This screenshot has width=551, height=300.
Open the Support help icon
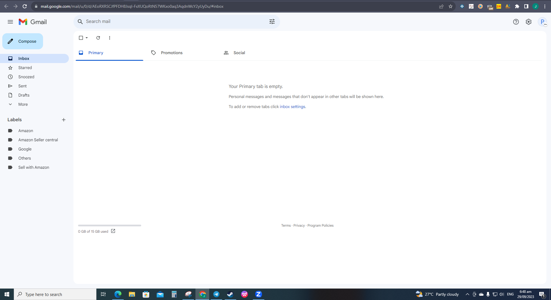[x=516, y=22]
